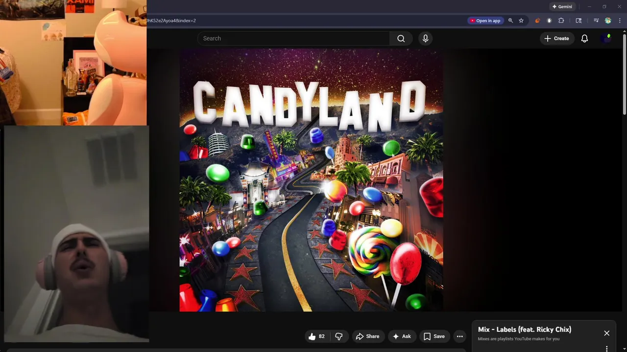
Task: Open the Extensions puzzle menu
Action: [x=561, y=21]
